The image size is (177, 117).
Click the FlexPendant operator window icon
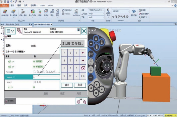pyautogui.click(x=20, y=31)
